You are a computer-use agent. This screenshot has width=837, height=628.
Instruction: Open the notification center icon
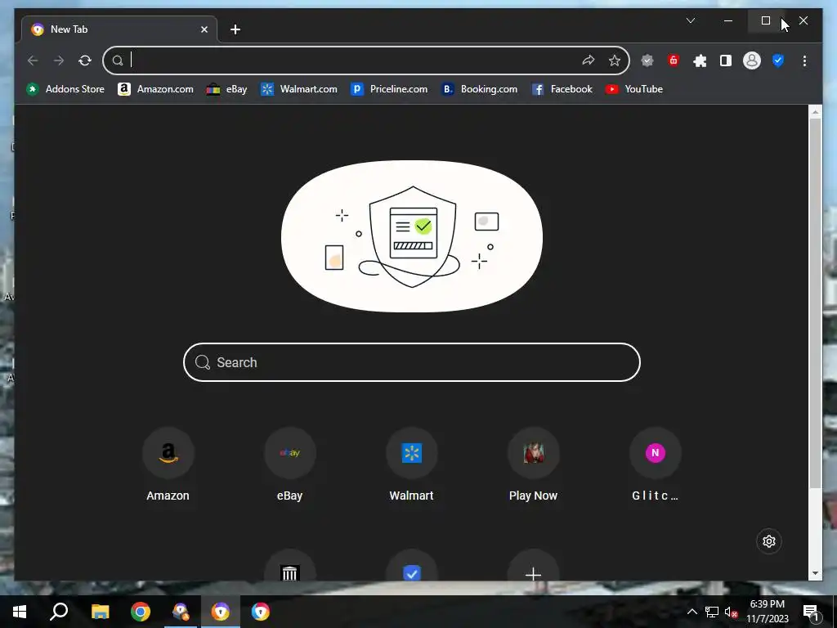[x=812, y=612]
